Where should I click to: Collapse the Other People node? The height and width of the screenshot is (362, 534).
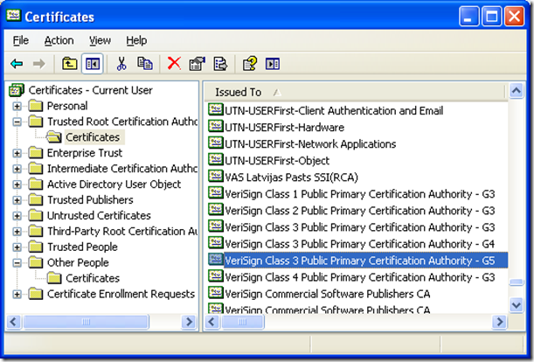[17, 263]
